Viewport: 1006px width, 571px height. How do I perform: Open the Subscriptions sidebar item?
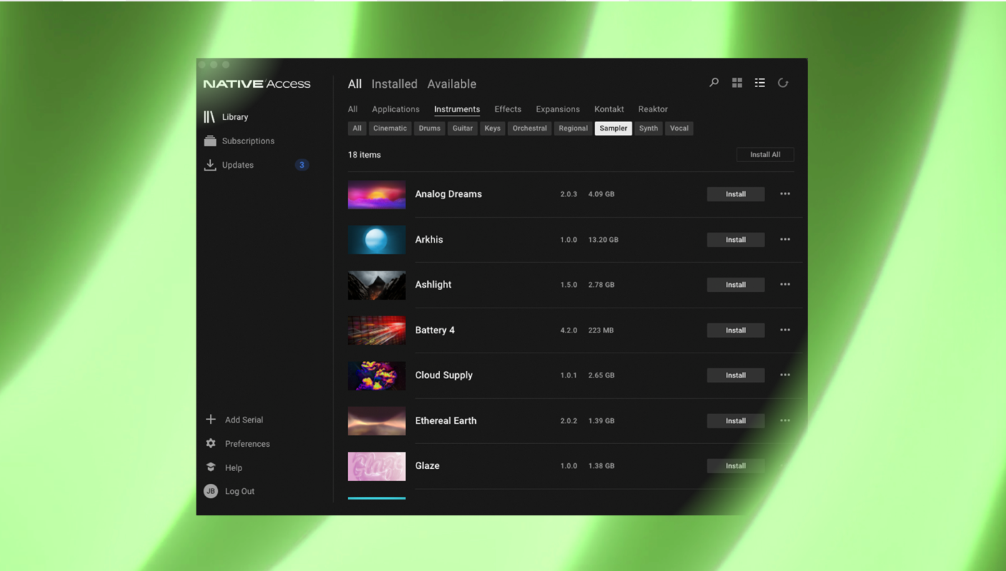pos(247,141)
